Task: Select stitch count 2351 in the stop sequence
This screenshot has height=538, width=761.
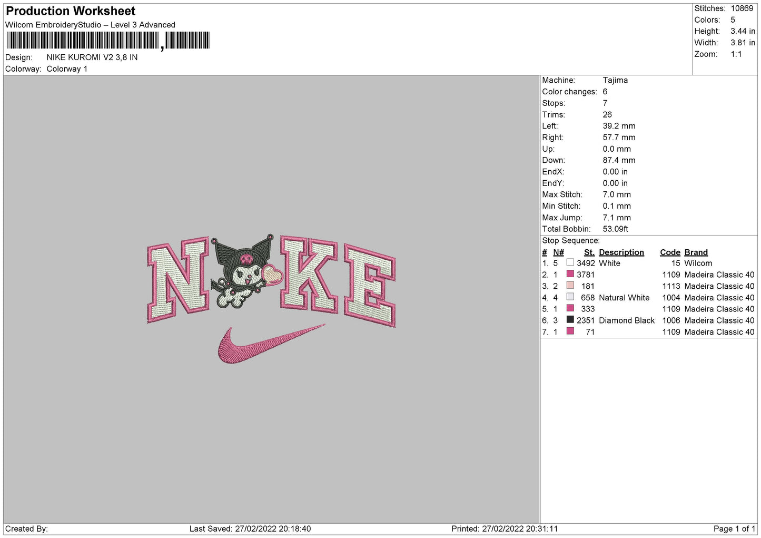Action: tap(586, 320)
